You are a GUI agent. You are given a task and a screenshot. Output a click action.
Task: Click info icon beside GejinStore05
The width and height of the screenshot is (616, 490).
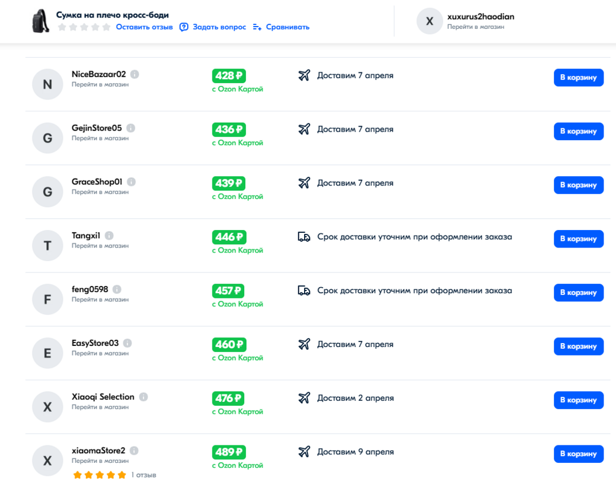tap(131, 128)
